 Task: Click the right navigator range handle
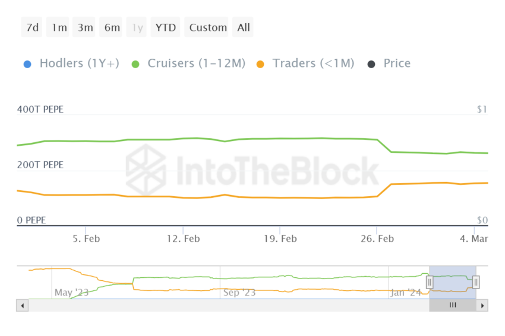476,283
